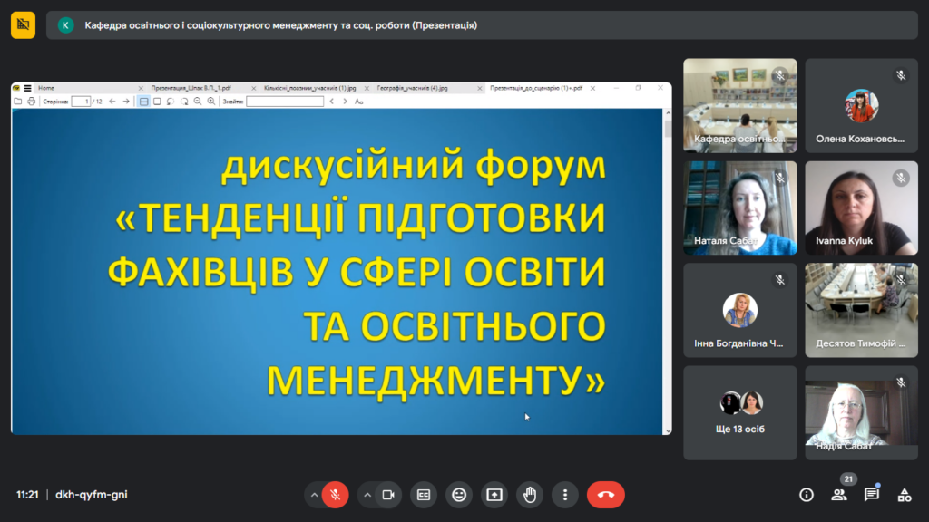Open the chat panel
Viewport: 929px width, 522px height.
pos(872,495)
